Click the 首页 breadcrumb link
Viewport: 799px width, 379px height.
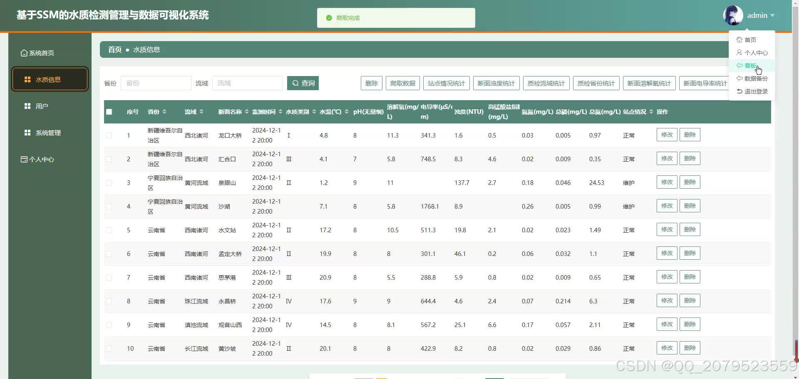115,49
